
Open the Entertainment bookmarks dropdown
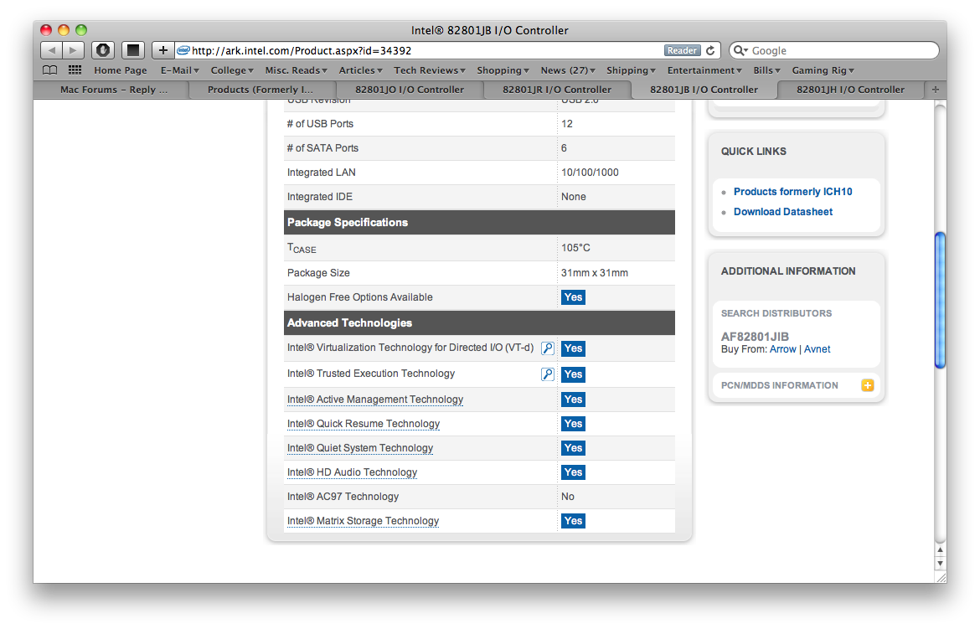click(704, 70)
